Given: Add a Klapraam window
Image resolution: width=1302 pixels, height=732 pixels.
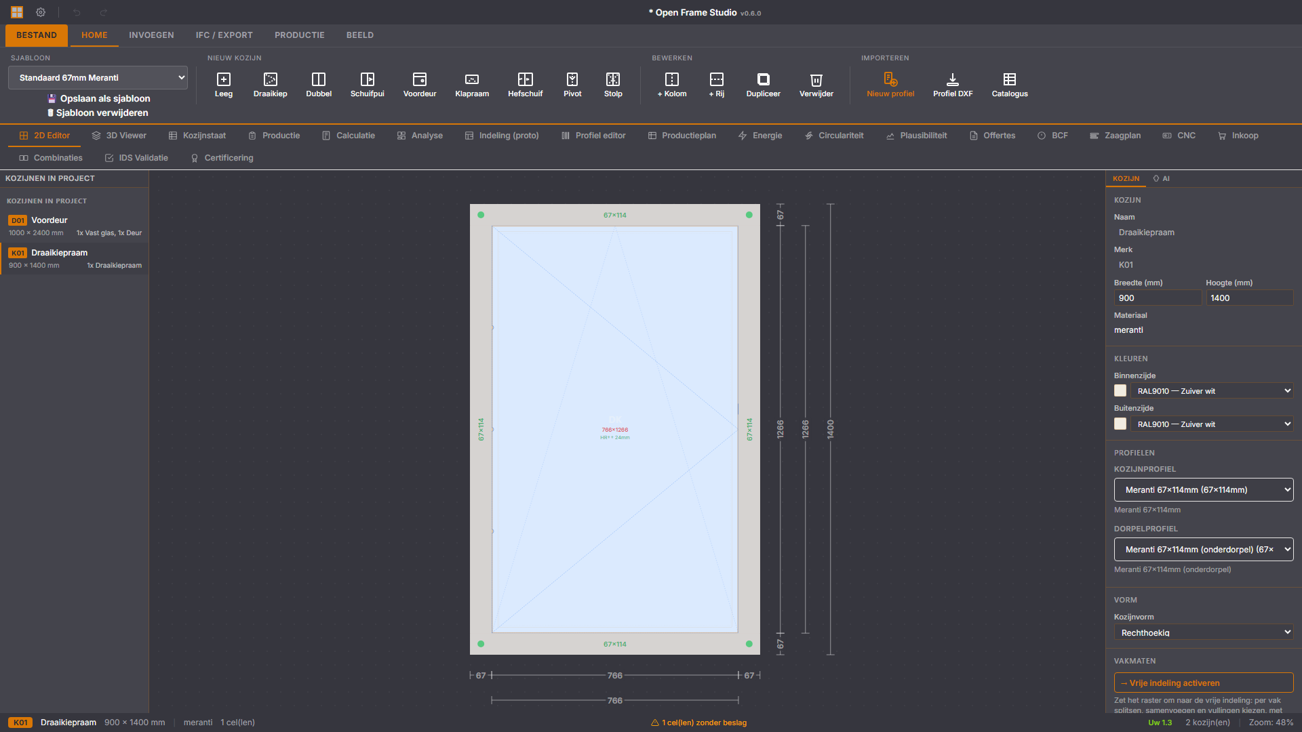Looking at the screenshot, I should point(472,85).
